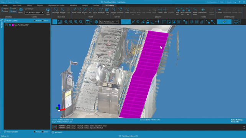Open the Help link in title bar
This screenshot has height=138, width=246.
[222, 2]
